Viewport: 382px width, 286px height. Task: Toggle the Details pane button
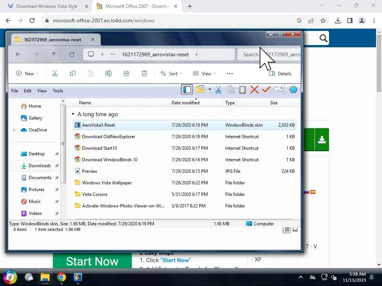coord(280,73)
